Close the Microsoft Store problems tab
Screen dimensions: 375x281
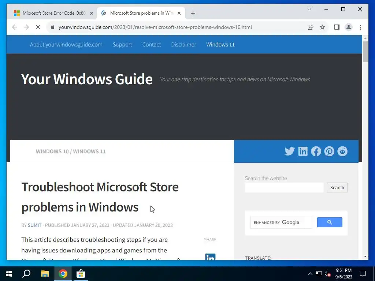coord(179,13)
